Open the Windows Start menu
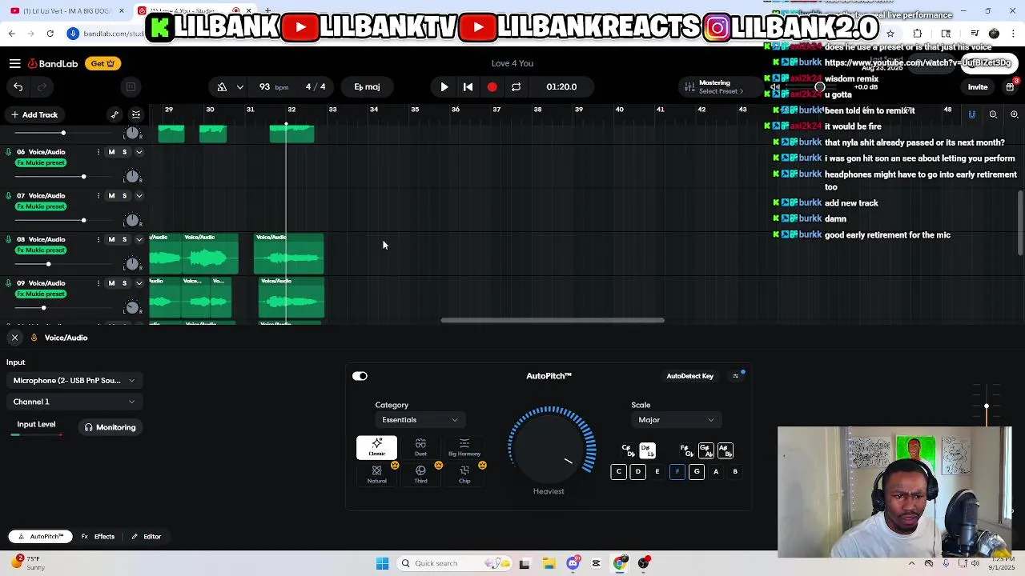The height and width of the screenshot is (576, 1025). [382, 563]
